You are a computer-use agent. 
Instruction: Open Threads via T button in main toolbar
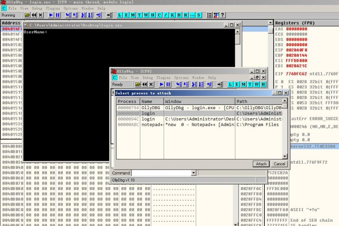tap(139, 15)
